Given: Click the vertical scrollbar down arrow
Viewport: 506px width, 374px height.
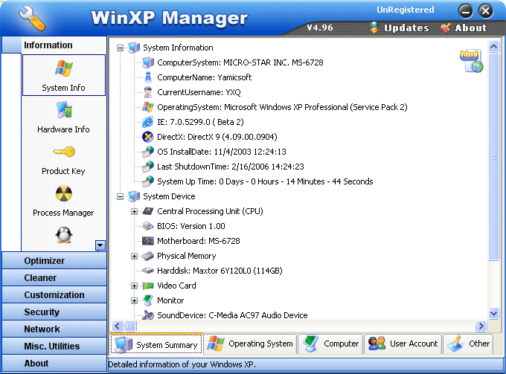Looking at the screenshot, I should [494, 313].
